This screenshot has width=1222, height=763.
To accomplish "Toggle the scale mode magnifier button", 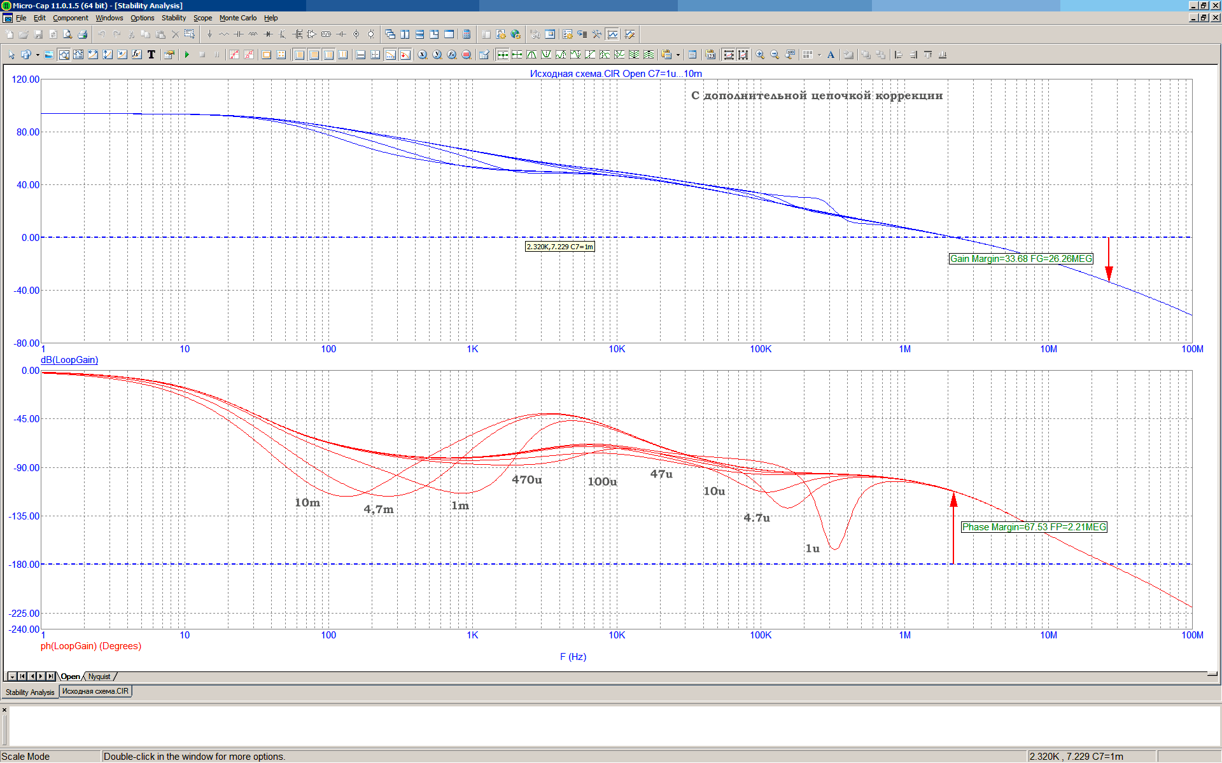I will 64,55.
